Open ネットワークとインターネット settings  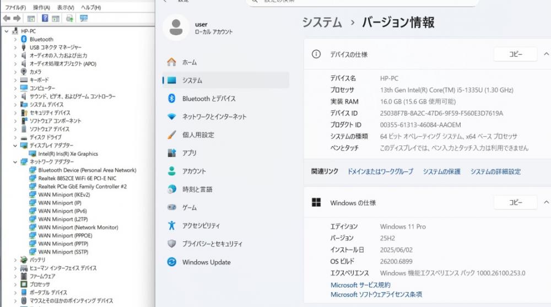(x=225, y=116)
